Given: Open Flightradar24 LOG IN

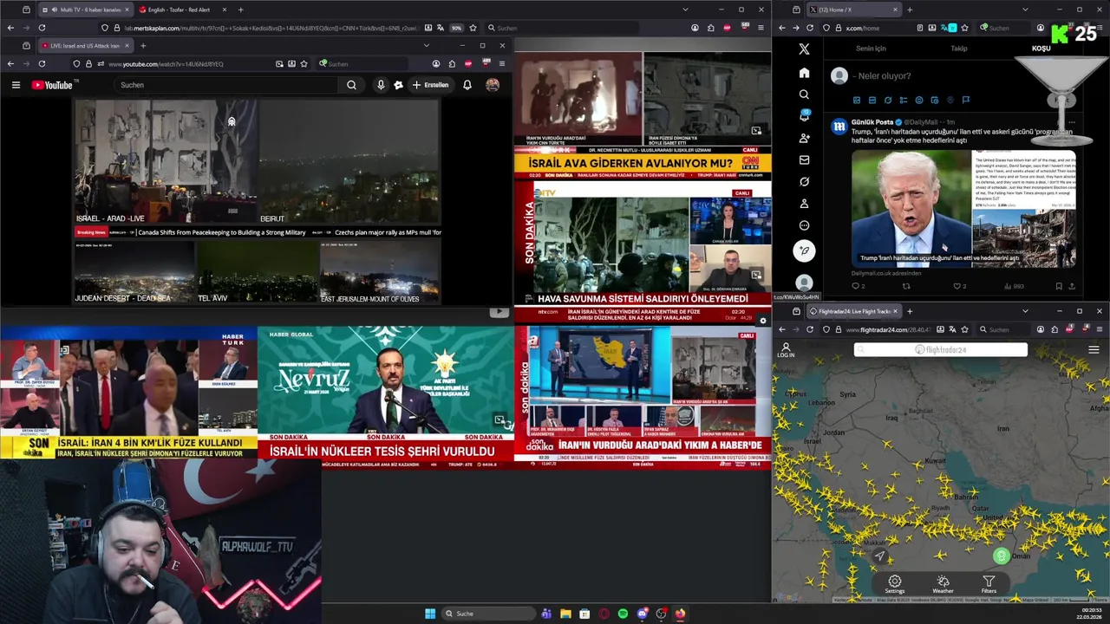Looking at the screenshot, I should pyautogui.click(x=786, y=350).
